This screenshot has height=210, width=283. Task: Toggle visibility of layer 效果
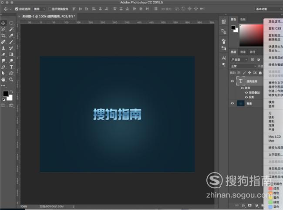coord(242,88)
